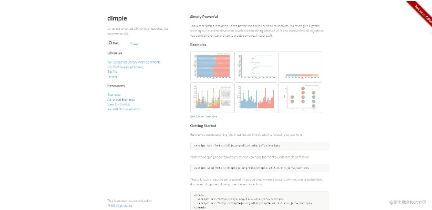This screenshot has width=432, height=210.
Task: Click the Tar Ball download link
Action: [112, 77]
